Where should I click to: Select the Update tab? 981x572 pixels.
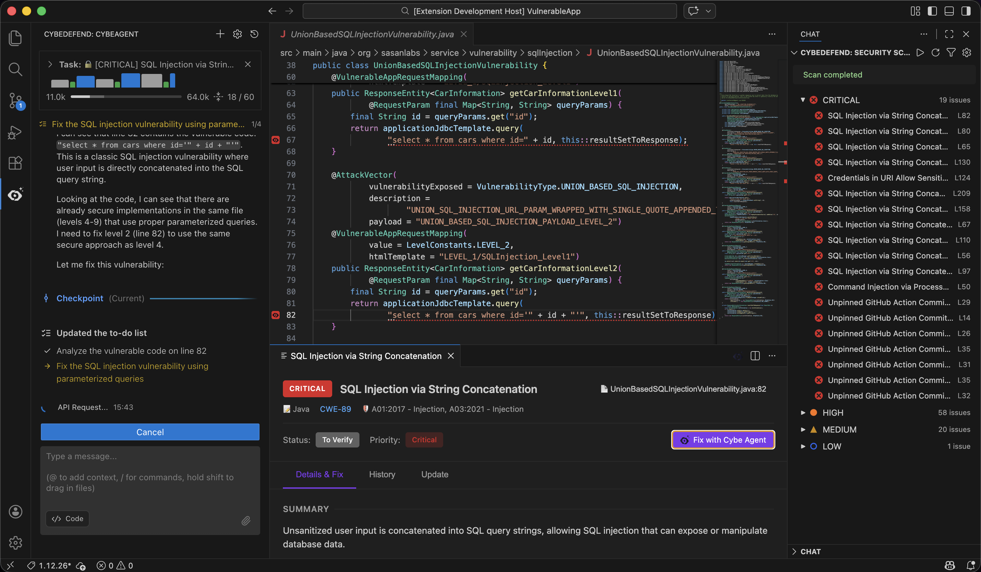(434, 474)
